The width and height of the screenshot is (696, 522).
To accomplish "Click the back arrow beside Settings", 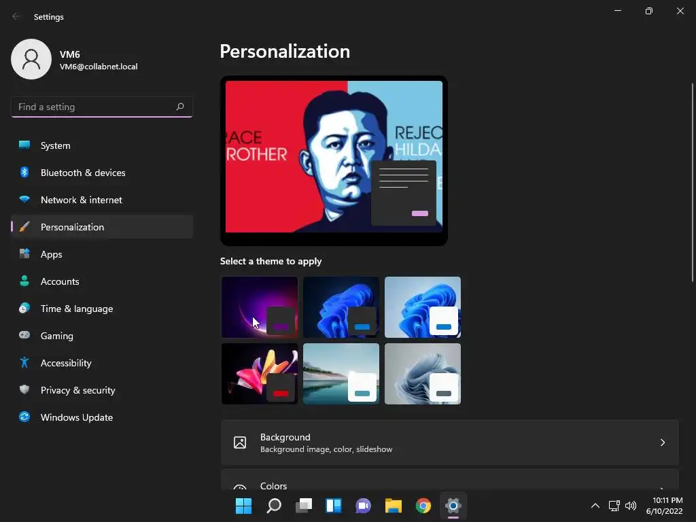I will (x=16, y=16).
